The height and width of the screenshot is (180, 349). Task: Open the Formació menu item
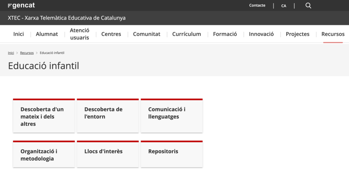point(225,34)
